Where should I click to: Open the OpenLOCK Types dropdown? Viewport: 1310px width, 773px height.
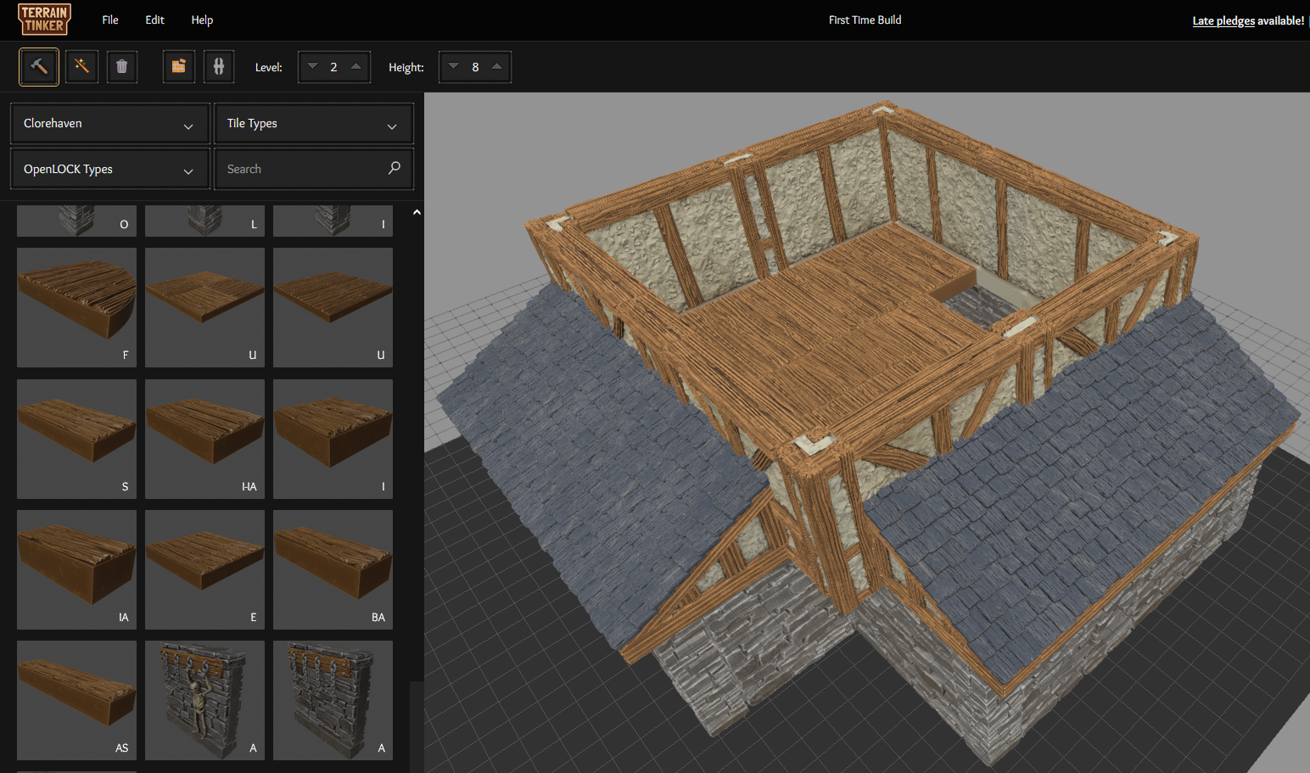coord(109,170)
